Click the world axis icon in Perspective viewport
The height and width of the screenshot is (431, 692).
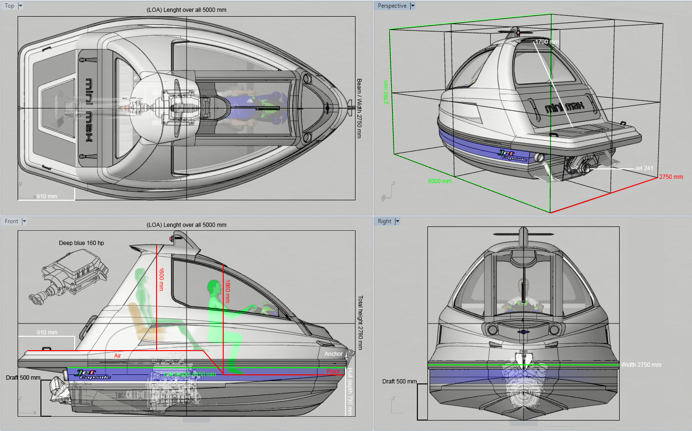387,191
